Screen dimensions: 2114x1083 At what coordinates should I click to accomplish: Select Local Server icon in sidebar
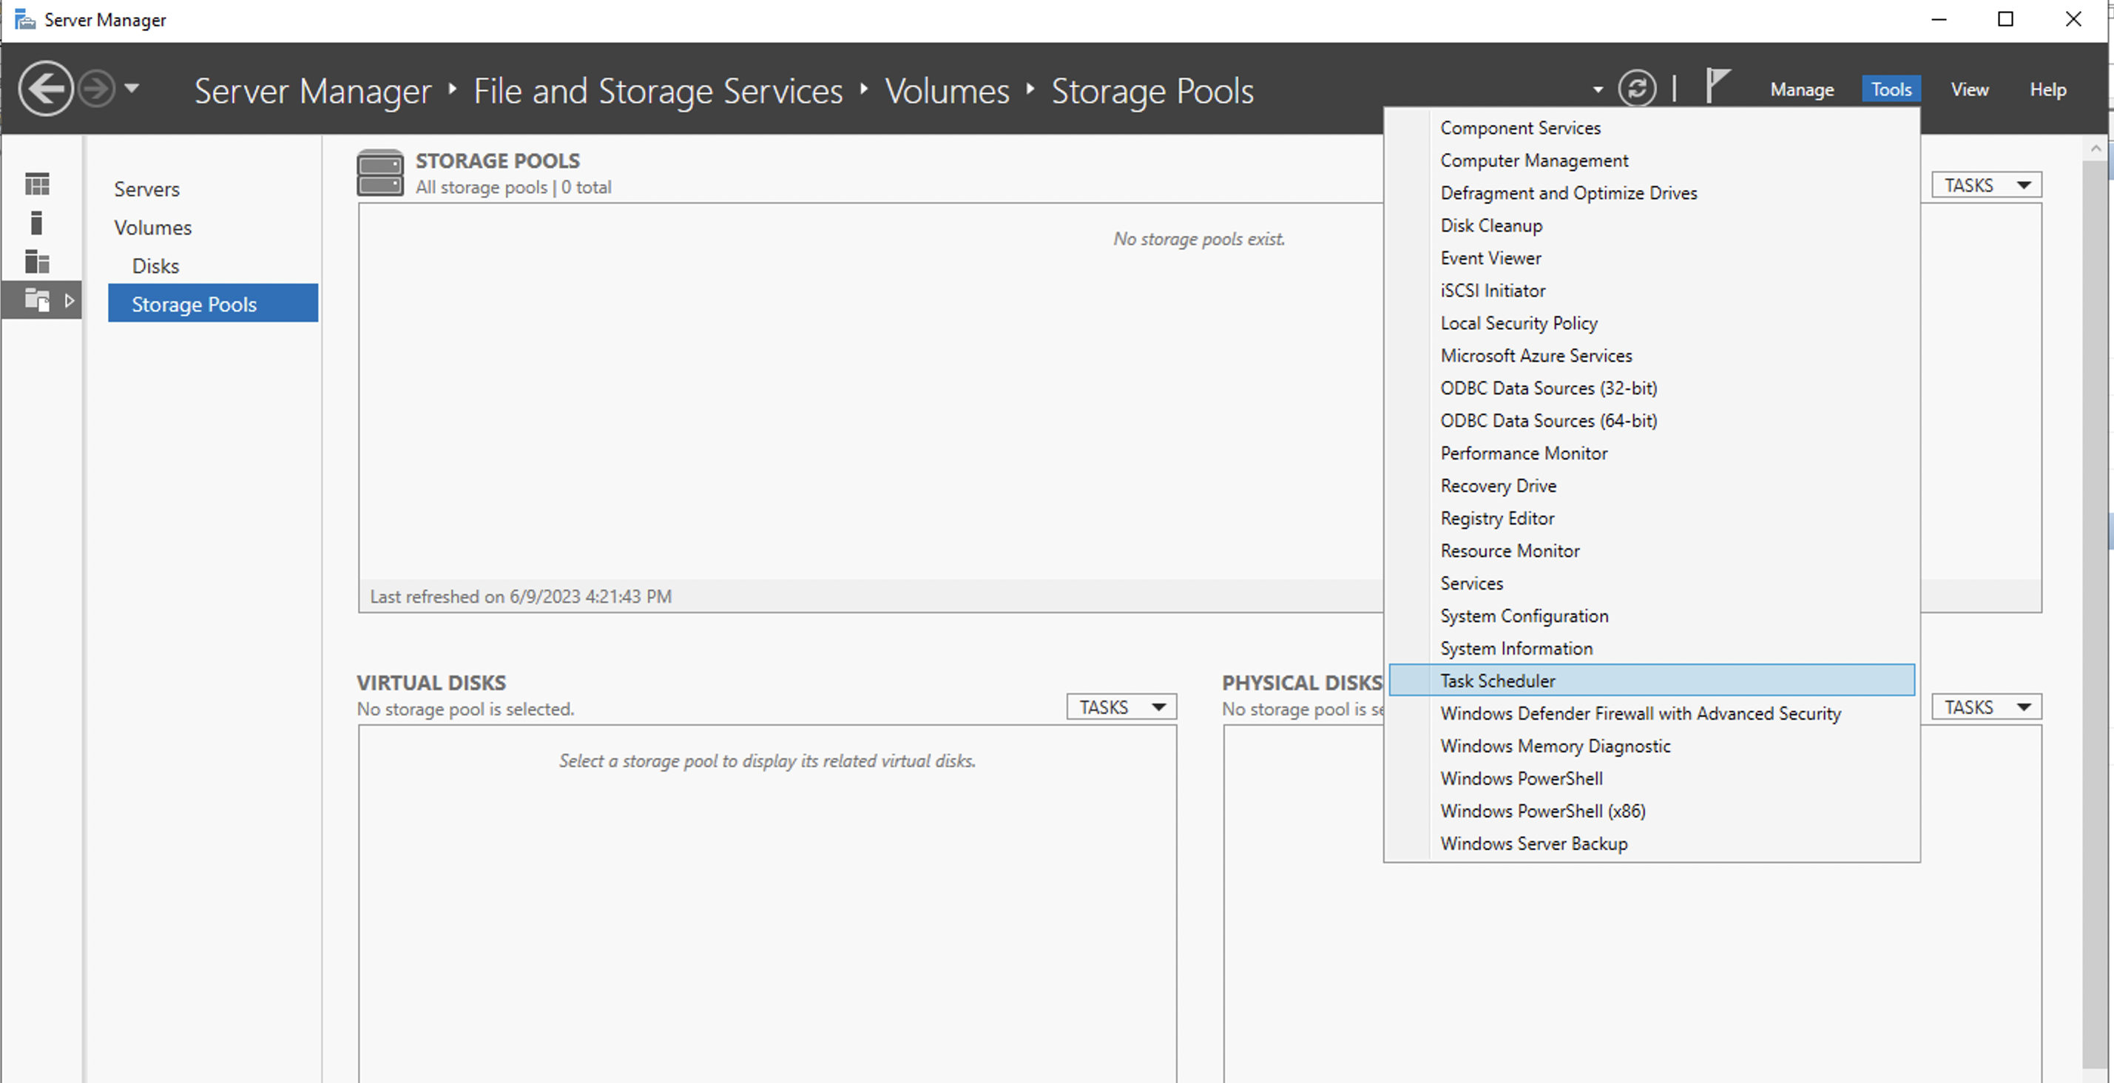coord(36,223)
